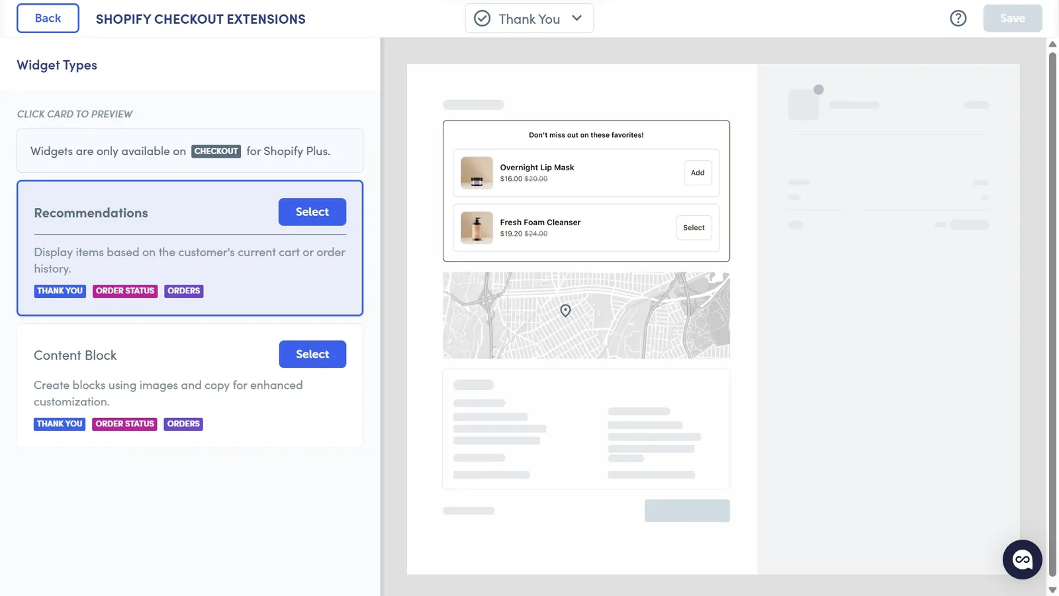The width and height of the screenshot is (1059, 596).
Task: Add Overnight Lip Mask in preview
Action: (698, 173)
